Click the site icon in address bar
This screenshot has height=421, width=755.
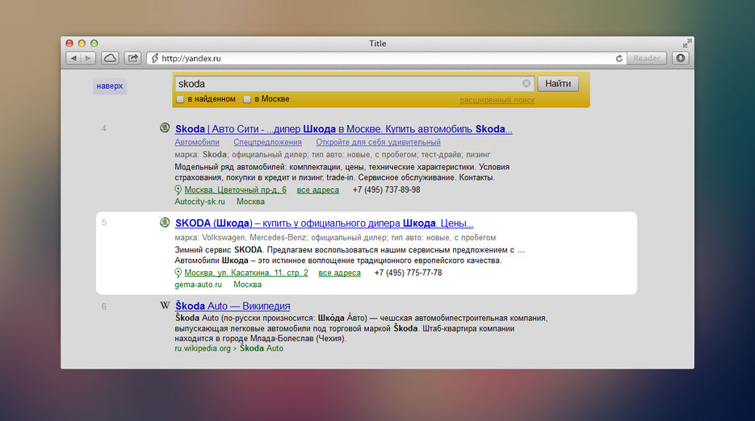[154, 58]
